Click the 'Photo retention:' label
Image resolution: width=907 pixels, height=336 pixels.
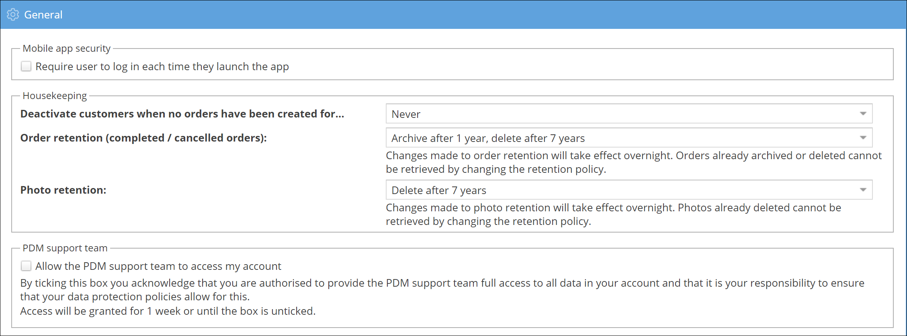[x=63, y=190]
